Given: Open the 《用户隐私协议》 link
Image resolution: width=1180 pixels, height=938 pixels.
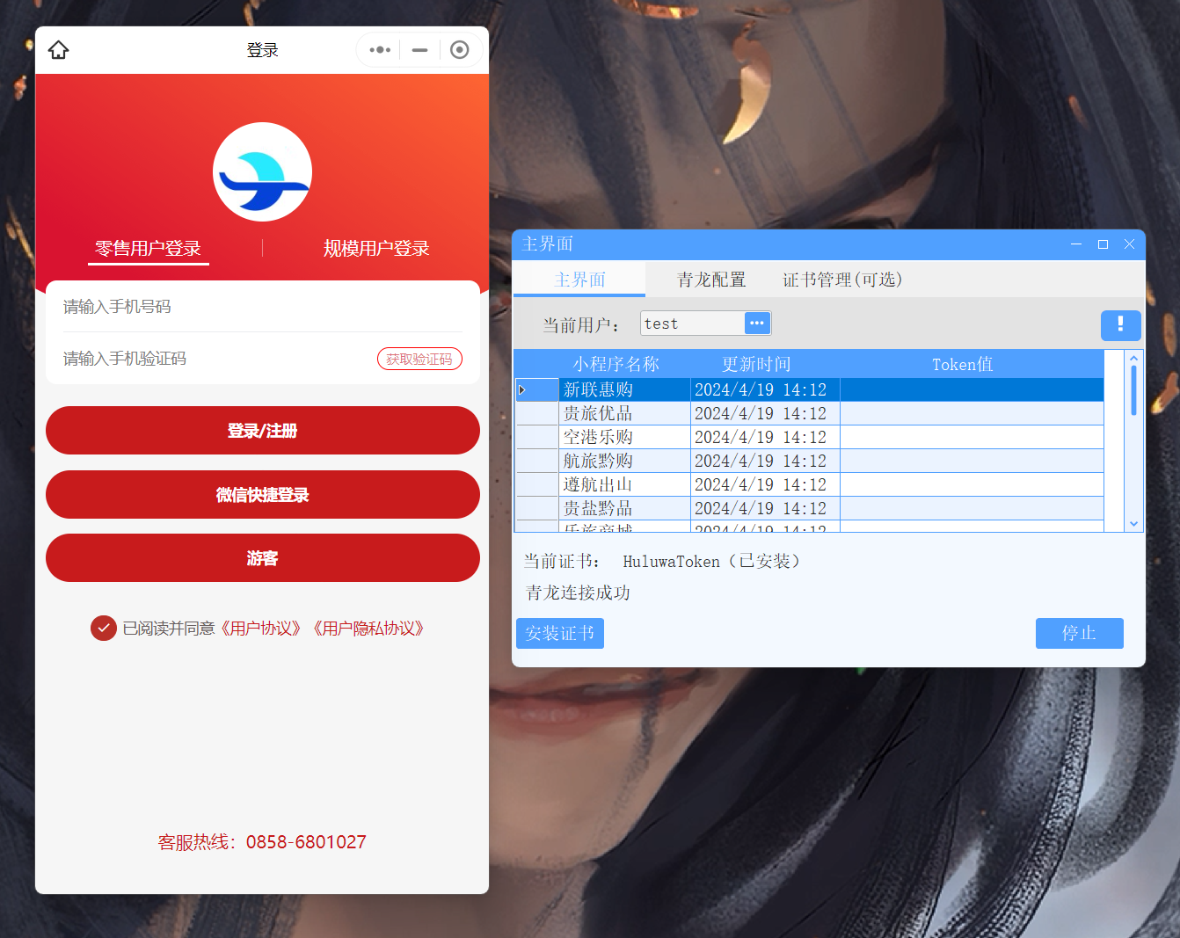Looking at the screenshot, I should tap(368, 629).
